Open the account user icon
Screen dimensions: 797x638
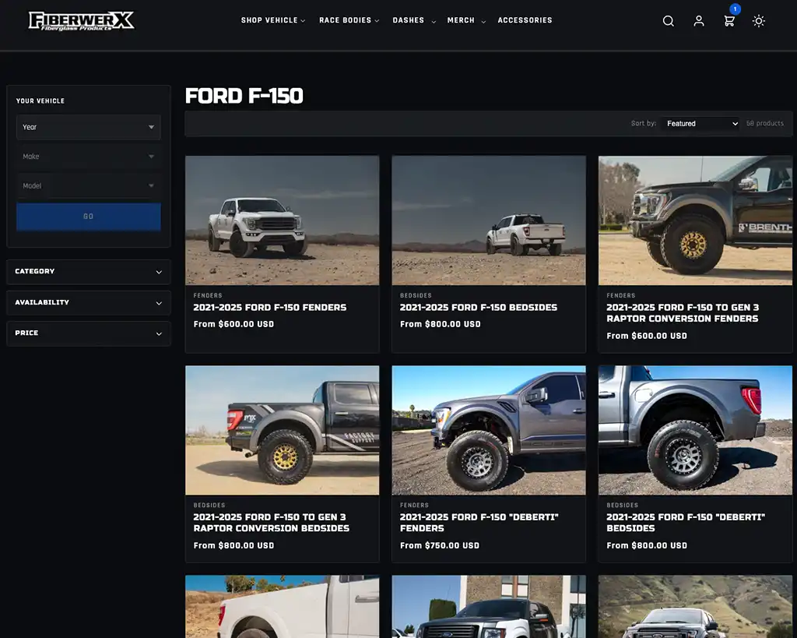click(x=699, y=21)
